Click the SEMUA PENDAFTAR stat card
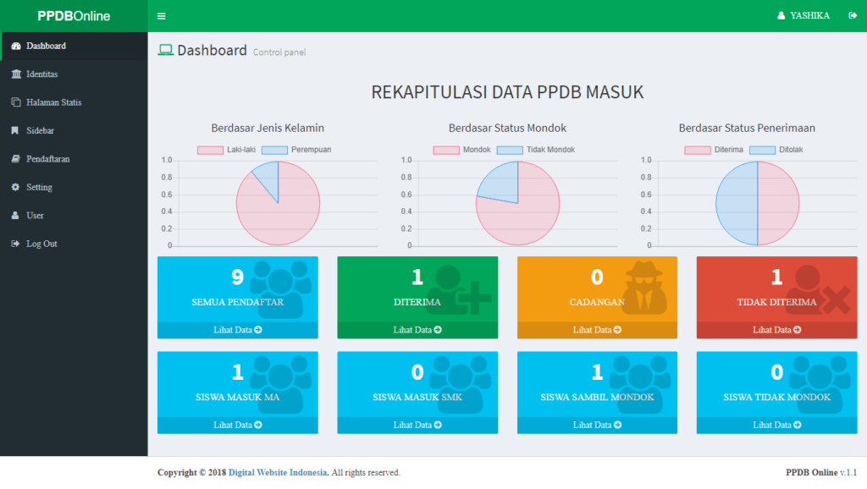 click(x=237, y=292)
